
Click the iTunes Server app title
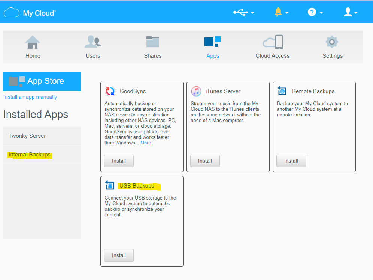(223, 91)
